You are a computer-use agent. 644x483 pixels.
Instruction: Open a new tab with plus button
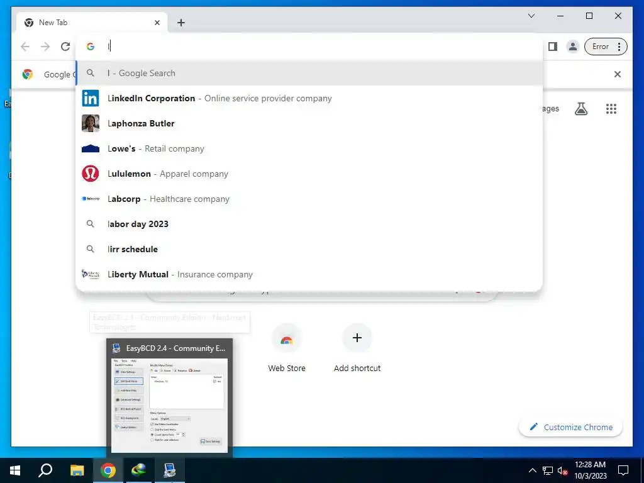pyautogui.click(x=181, y=23)
